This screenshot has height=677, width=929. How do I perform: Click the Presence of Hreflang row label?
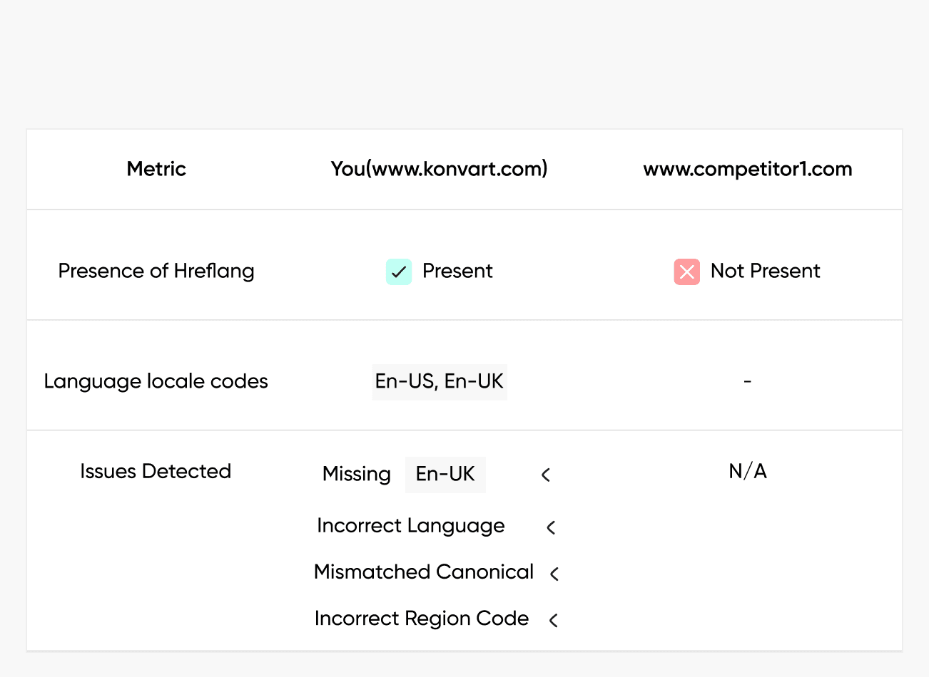pos(156,271)
